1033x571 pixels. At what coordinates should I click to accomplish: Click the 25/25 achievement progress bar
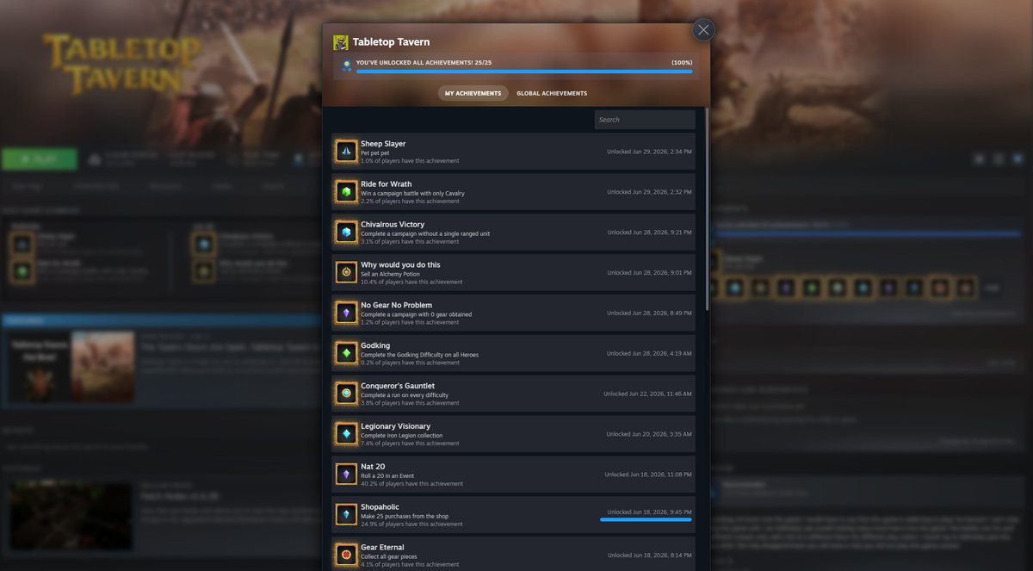pyautogui.click(x=524, y=71)
